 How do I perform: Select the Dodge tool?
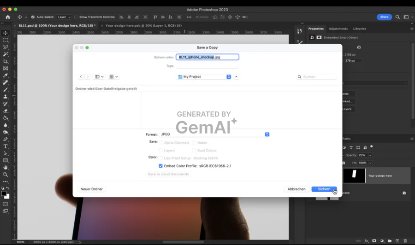[x=5, y=132]
